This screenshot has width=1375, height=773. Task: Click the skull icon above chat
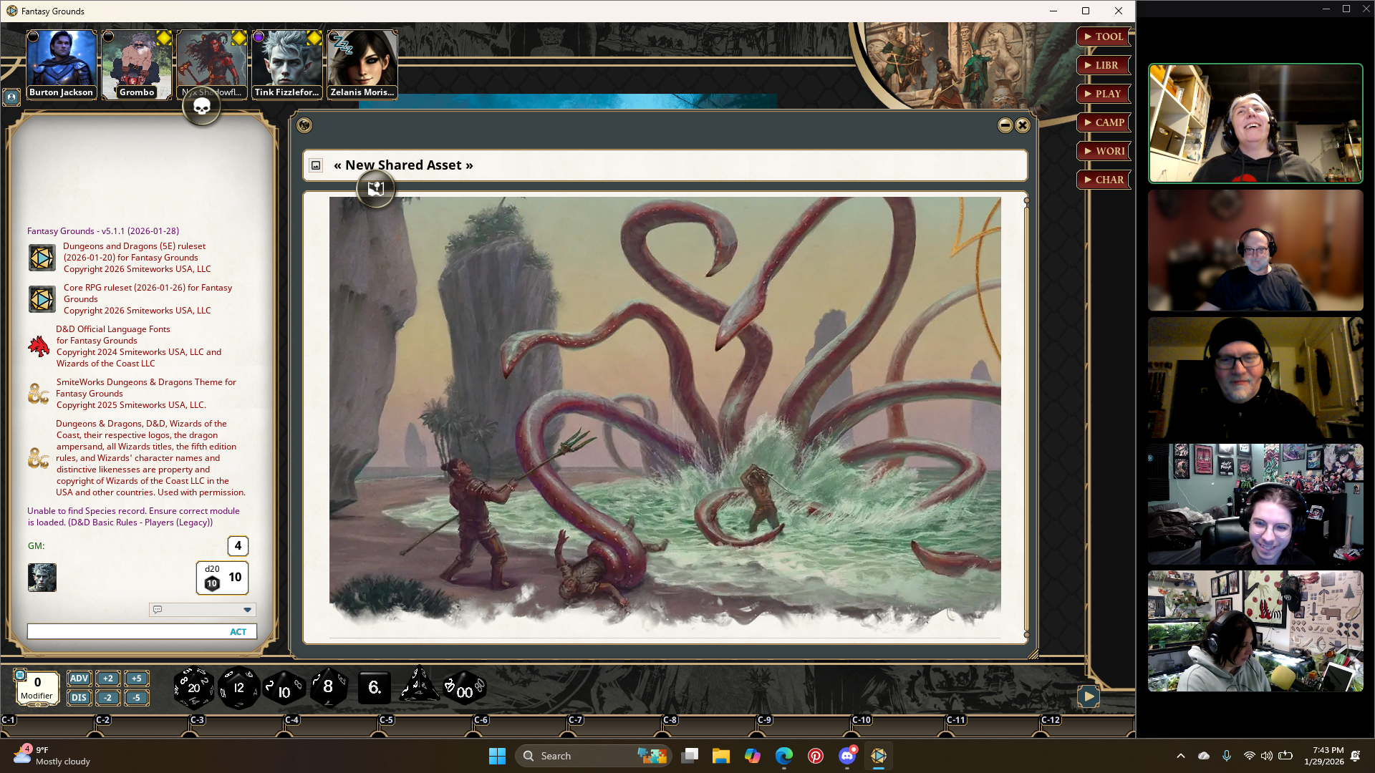pyautogui.click(x=202, y=107)
